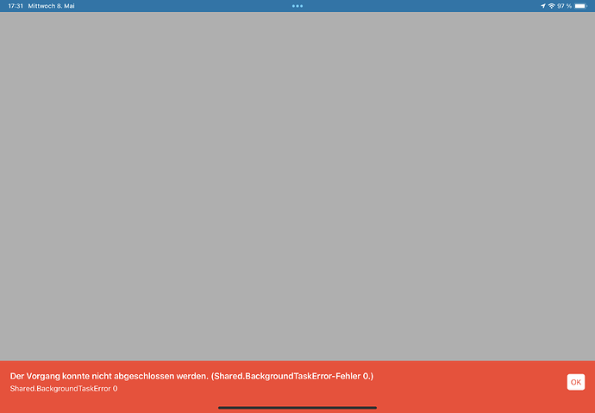Dismiss the error banner with OK
595x413 pixels.
(576, 382)
